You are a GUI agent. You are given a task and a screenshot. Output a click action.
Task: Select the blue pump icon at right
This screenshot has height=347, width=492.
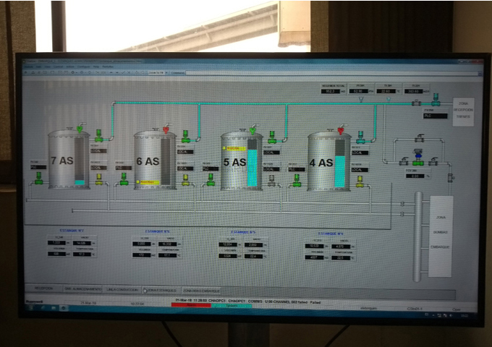tap(417, 153)
